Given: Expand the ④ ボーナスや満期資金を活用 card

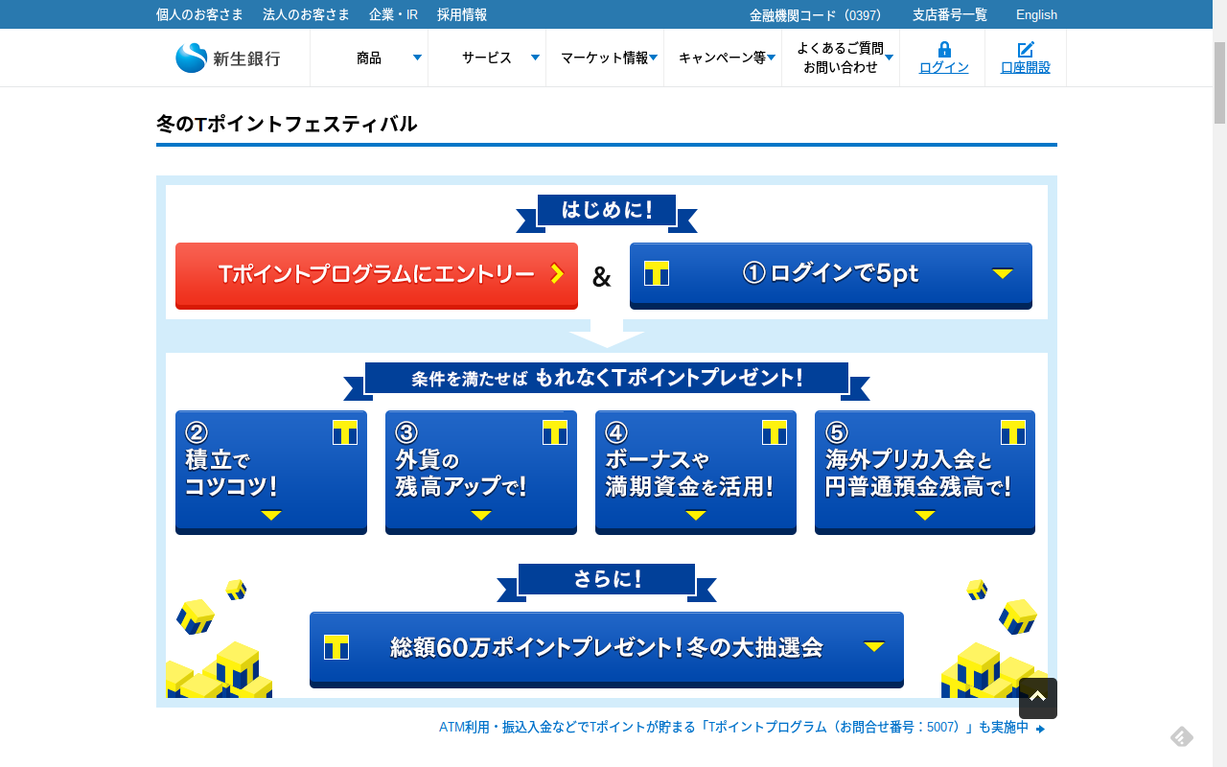Looking at the screenshot, I should coord(696,472).
